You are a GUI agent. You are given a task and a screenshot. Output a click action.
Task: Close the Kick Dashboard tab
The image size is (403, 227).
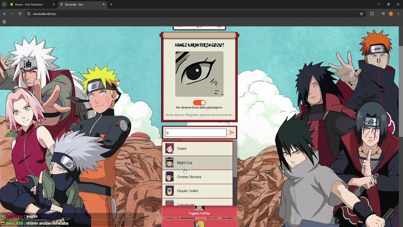click(54, 4)
